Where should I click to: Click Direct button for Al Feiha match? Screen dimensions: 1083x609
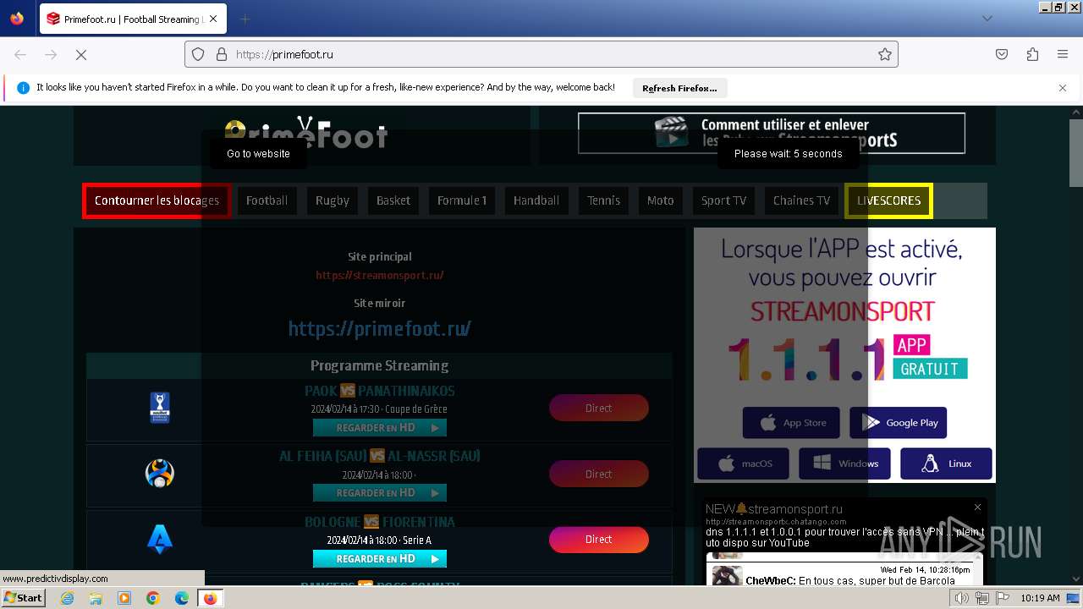(x=599, y=474)
